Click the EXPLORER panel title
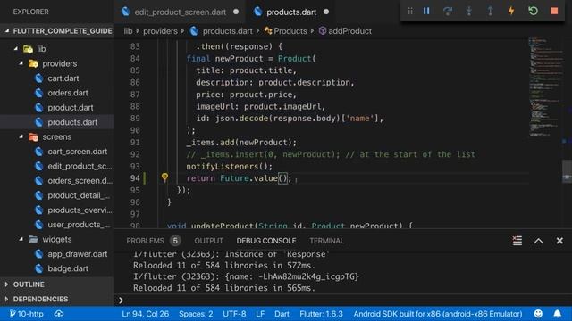Viewport: 572px width, 321px height. [30, 12]
